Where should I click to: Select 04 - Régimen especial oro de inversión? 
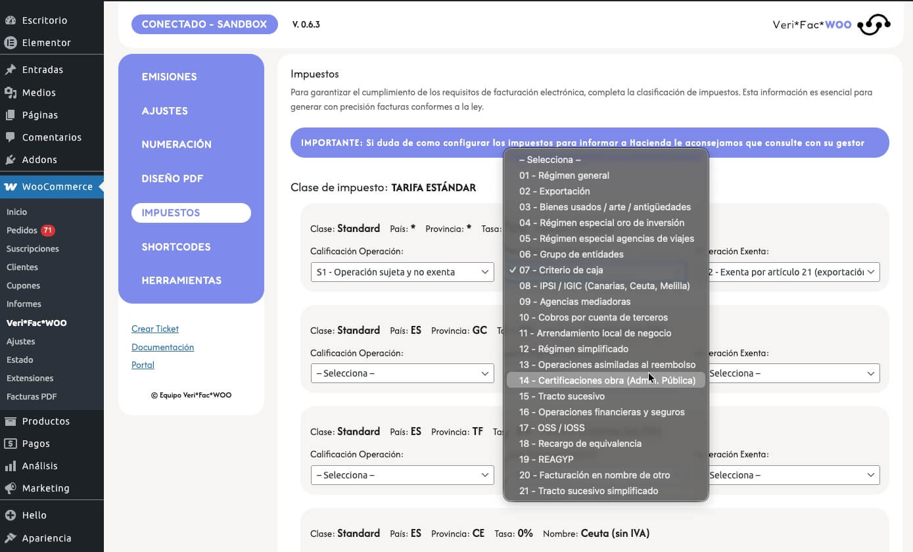pyautogui.click(x=606, y=223)
